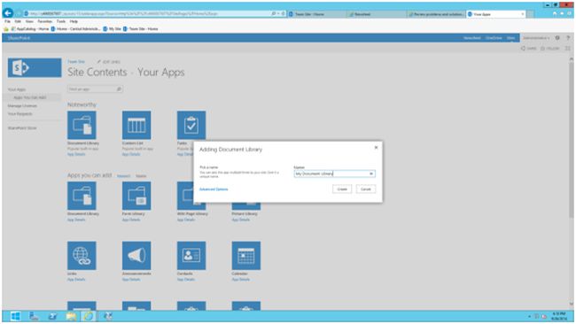Click into the Name input field
This screenshot has width=576, height=324.
point(334,174)
